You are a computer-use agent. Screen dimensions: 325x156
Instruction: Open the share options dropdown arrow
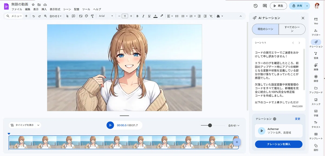pyautogui.click(x=307, y=6)
